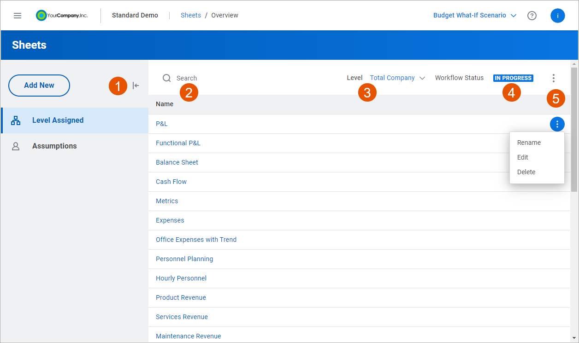
Task: Click the Standard Demo label
Action: (x=135, y=15)
